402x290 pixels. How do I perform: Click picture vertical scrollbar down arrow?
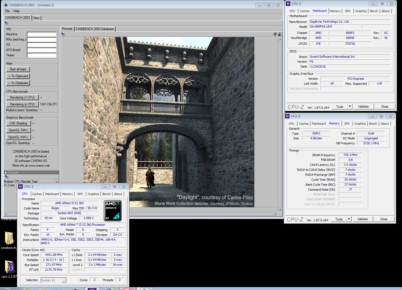point(280,210)
